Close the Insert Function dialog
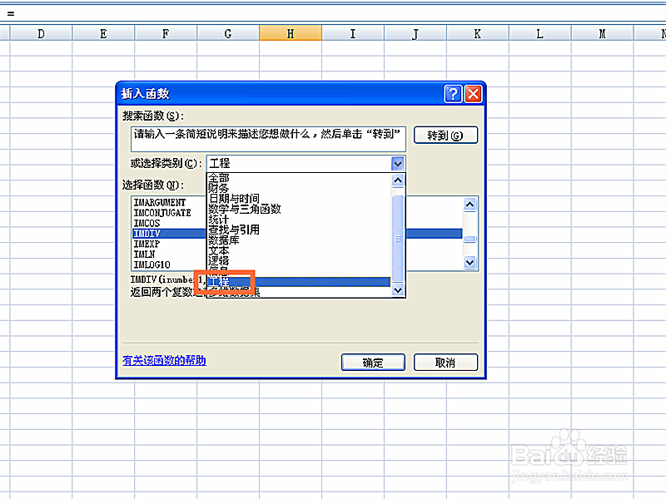 pyautogui.click(x=473, y=94)
